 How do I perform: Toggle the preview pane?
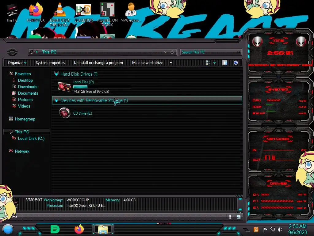[x=225, y=63]
